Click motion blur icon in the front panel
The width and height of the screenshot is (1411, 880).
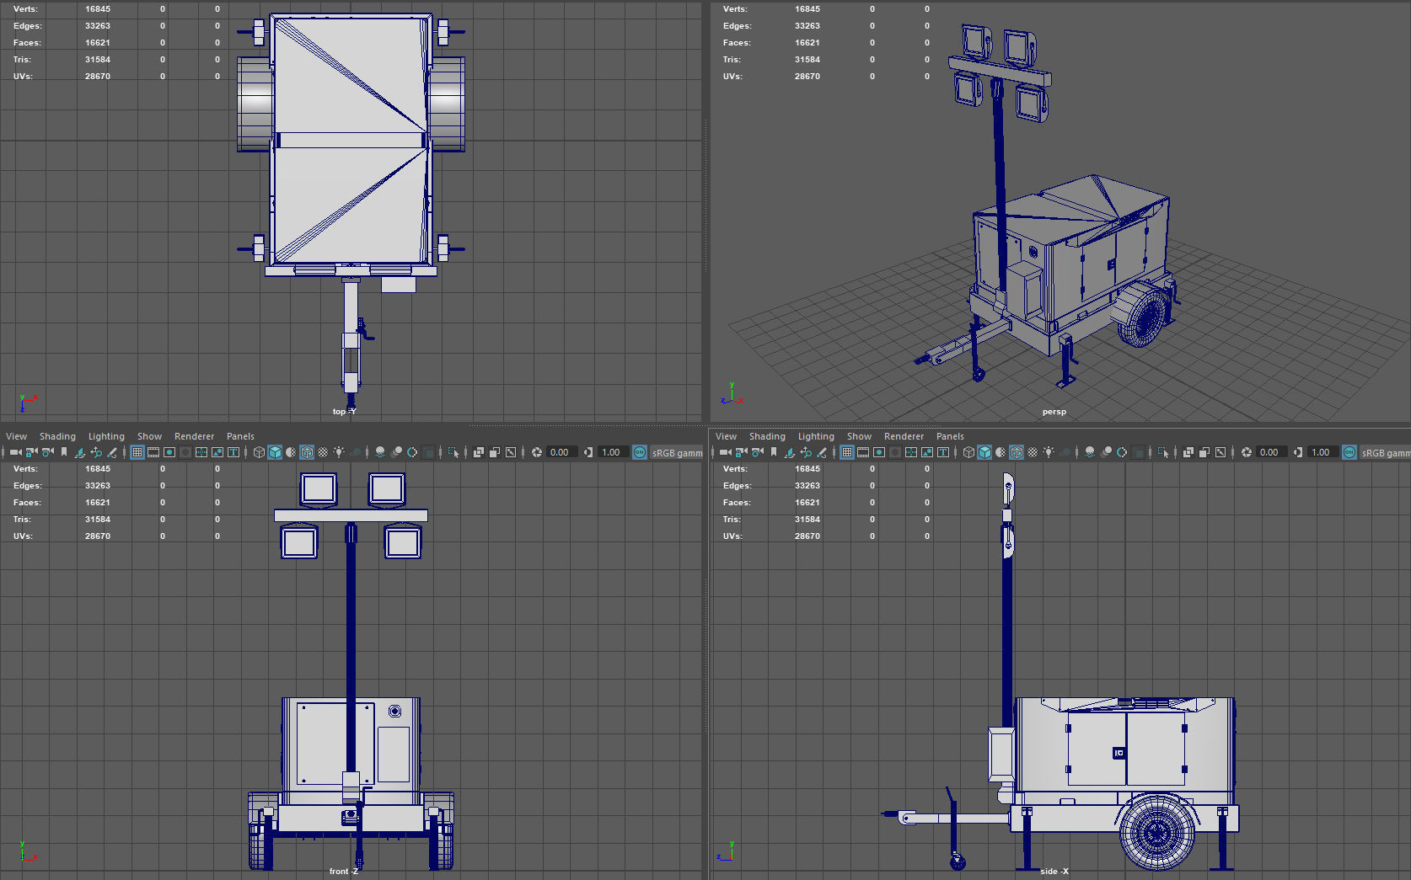pyautogui.click(x=397, y=452)
